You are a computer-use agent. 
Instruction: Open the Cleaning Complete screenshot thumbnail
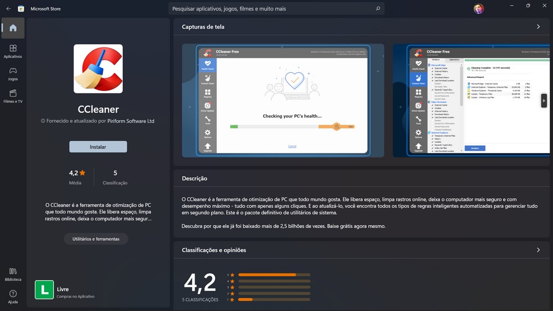(x=471, y=101)
